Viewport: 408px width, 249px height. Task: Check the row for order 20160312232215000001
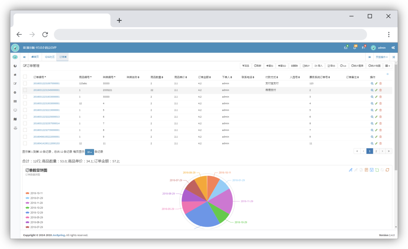coord(25,110)
